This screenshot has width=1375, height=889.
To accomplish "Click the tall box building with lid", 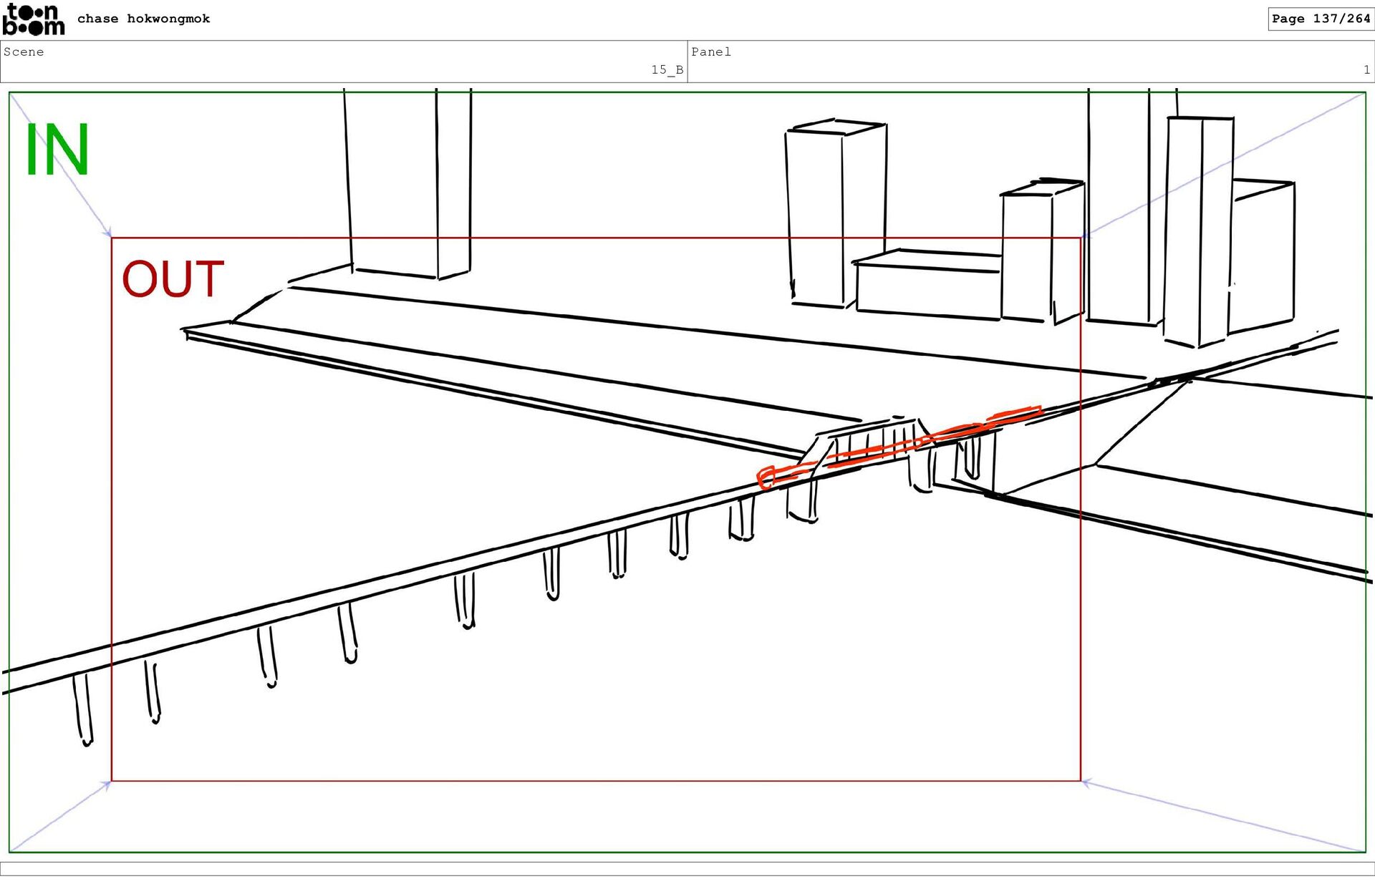I will pyautogui.click(x=834, y=215).
